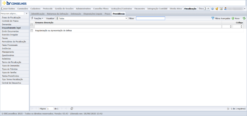Click the Filtrar text input
The width and height of the screenshot is (247, 116).
tap(151, 18)
